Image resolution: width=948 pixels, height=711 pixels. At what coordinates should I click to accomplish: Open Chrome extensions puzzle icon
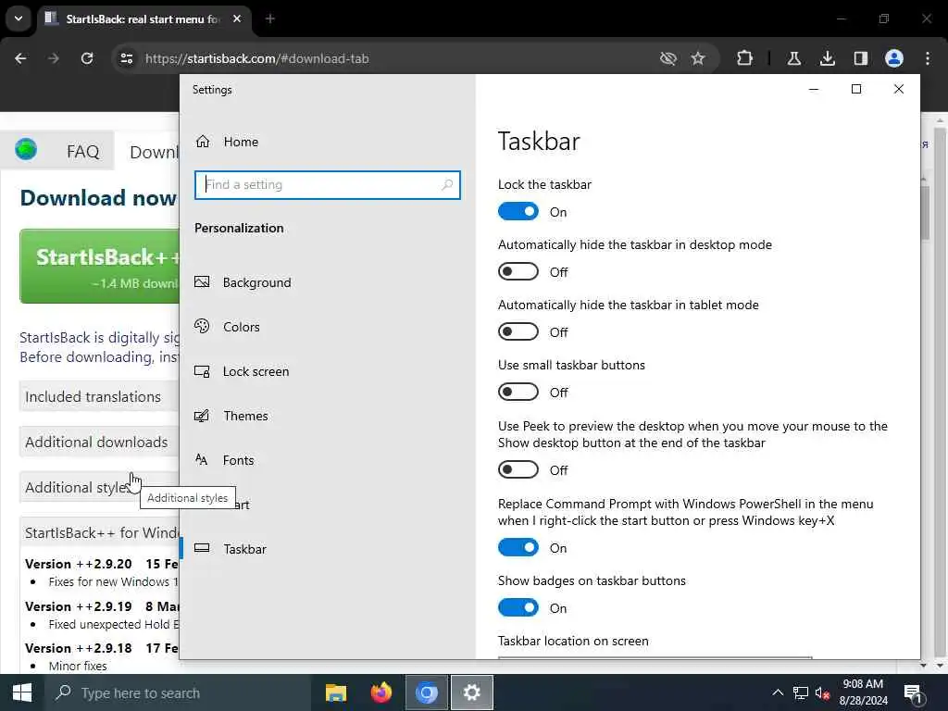click(x=745, y=58)
